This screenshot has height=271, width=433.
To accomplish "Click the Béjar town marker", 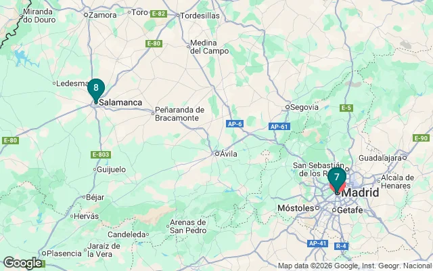I will coord(84,197).
